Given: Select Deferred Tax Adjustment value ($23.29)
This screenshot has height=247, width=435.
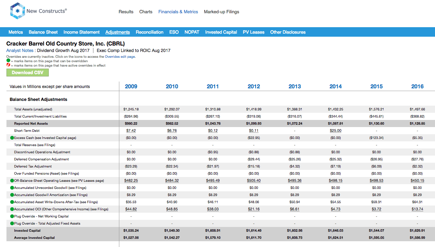Looking at the screenshot, I should 131,166.
